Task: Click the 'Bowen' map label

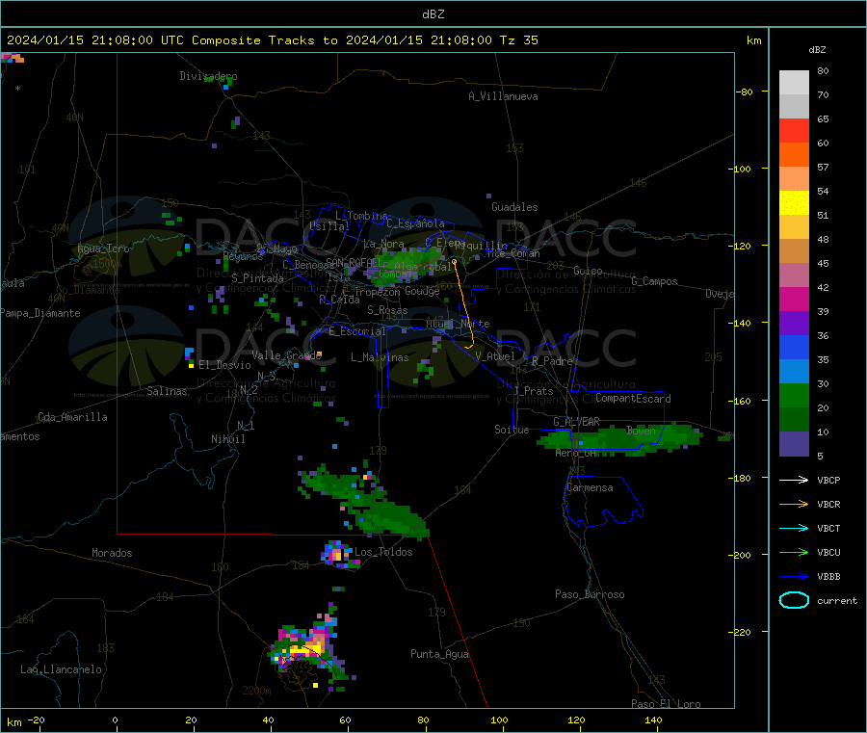Action: tap(641, 430)
